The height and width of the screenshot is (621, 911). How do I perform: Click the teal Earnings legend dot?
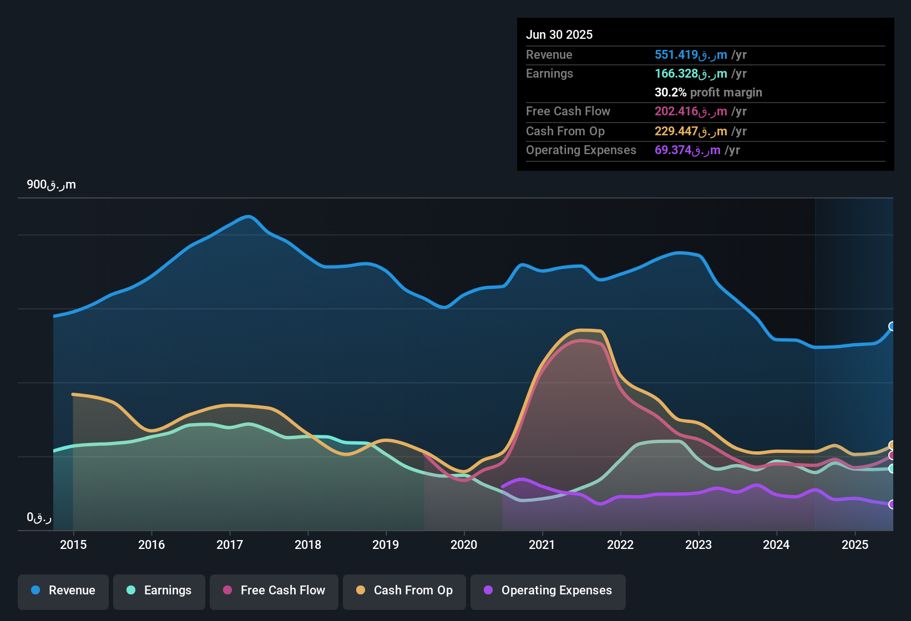pos(131,591)
